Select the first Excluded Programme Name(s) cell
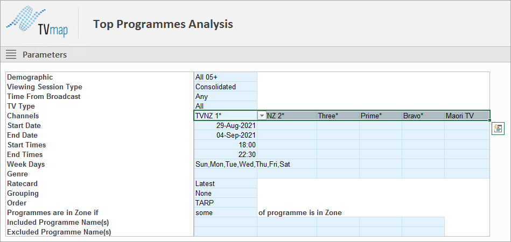The image size is (511, 242). click(226, 232)
